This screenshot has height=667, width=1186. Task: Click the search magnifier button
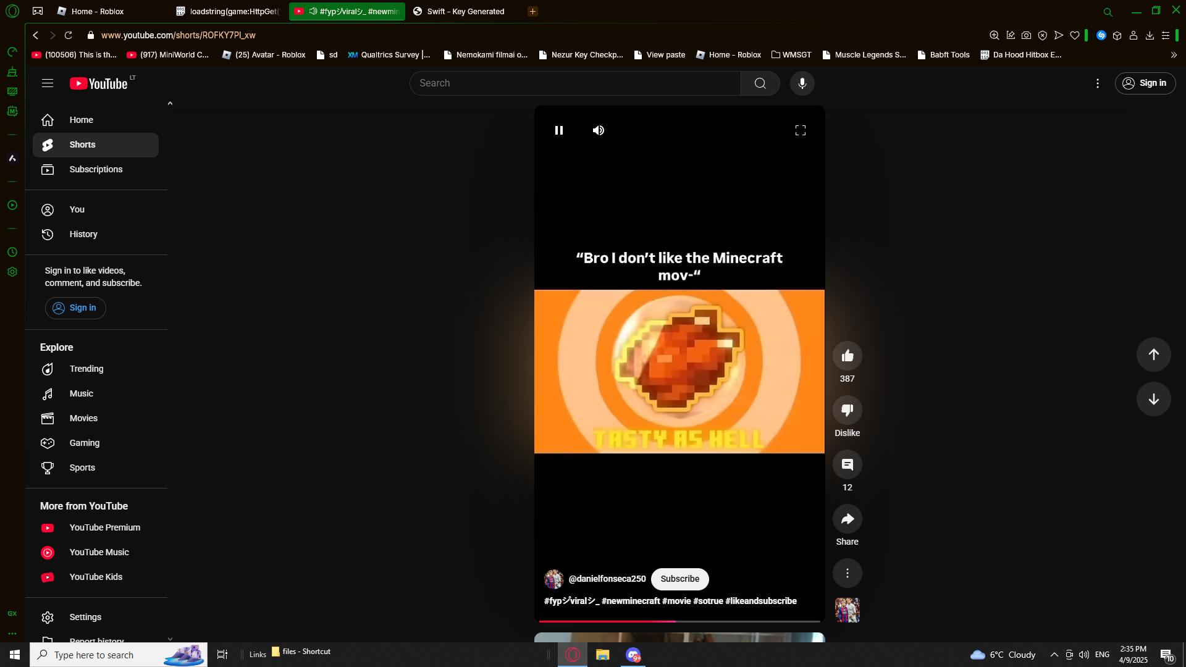pyautogui.click(x=760, y=83)
